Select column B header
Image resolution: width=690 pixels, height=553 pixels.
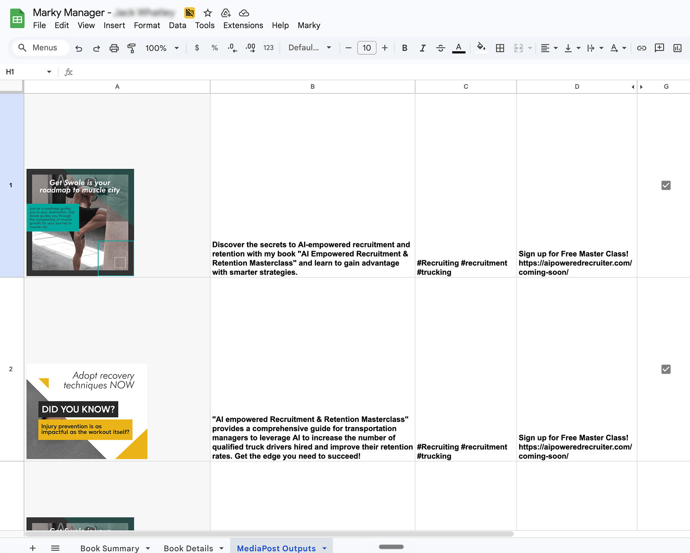(x=313, y=87)
